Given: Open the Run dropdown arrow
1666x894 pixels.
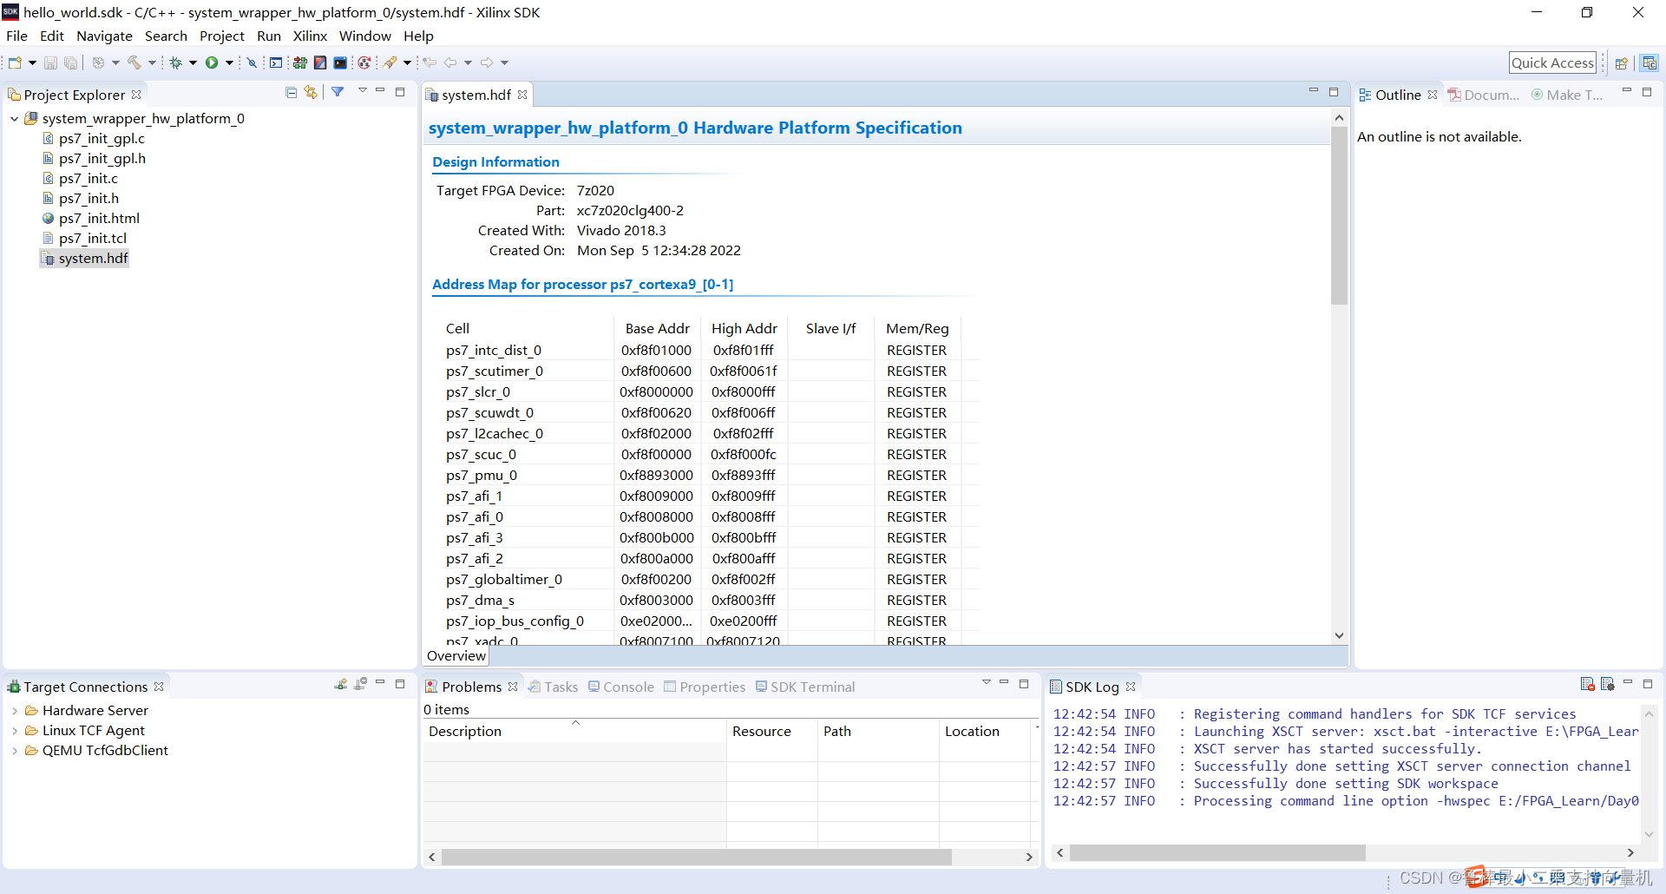Looking at the screenshot, I should [229, 62].
